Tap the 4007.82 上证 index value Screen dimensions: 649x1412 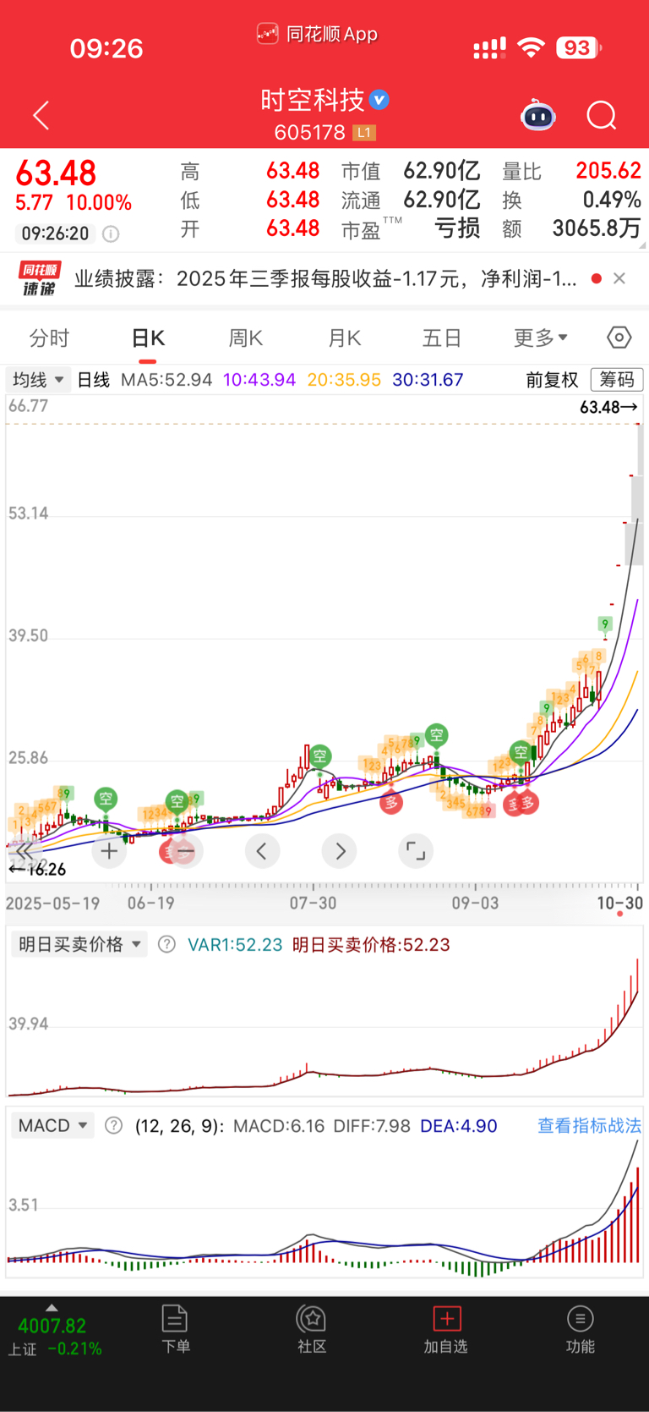52,1326
